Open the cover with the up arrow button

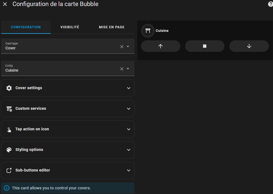(161, 46)
